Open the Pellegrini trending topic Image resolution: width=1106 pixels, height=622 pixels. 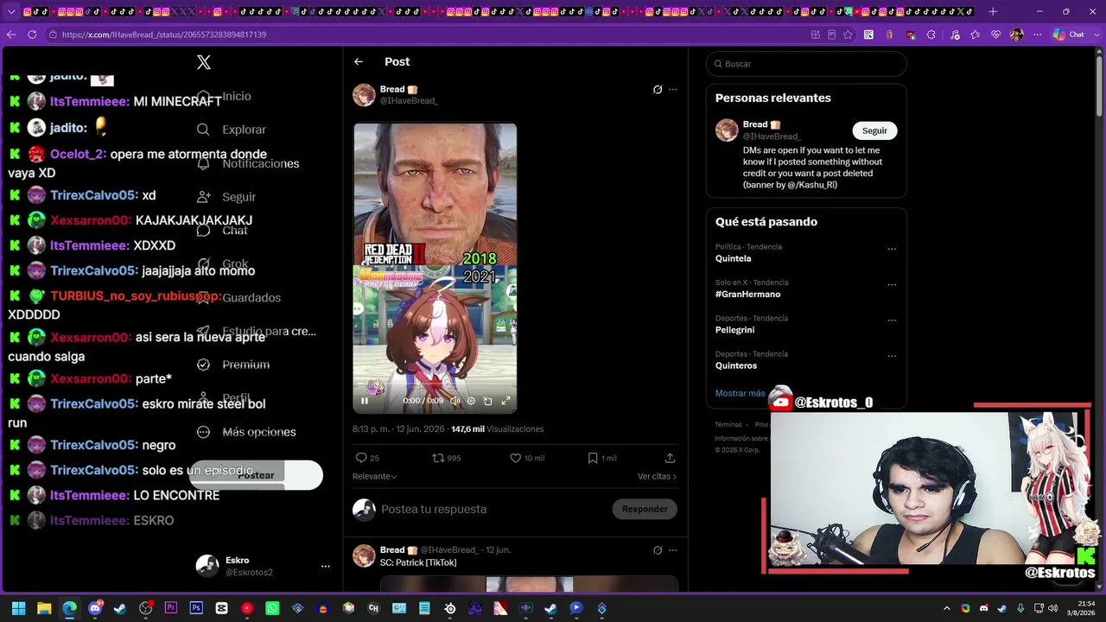(734, 330)
